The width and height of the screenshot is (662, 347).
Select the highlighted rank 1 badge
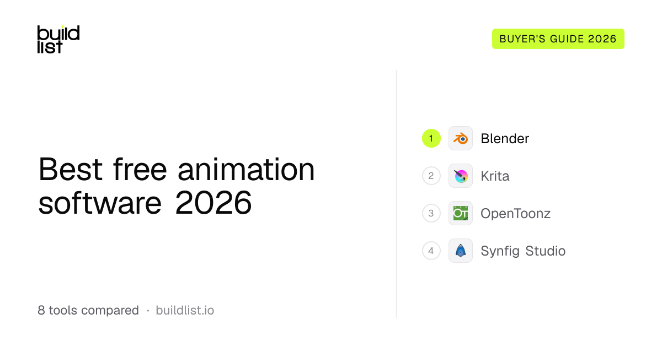coord(431,138)
